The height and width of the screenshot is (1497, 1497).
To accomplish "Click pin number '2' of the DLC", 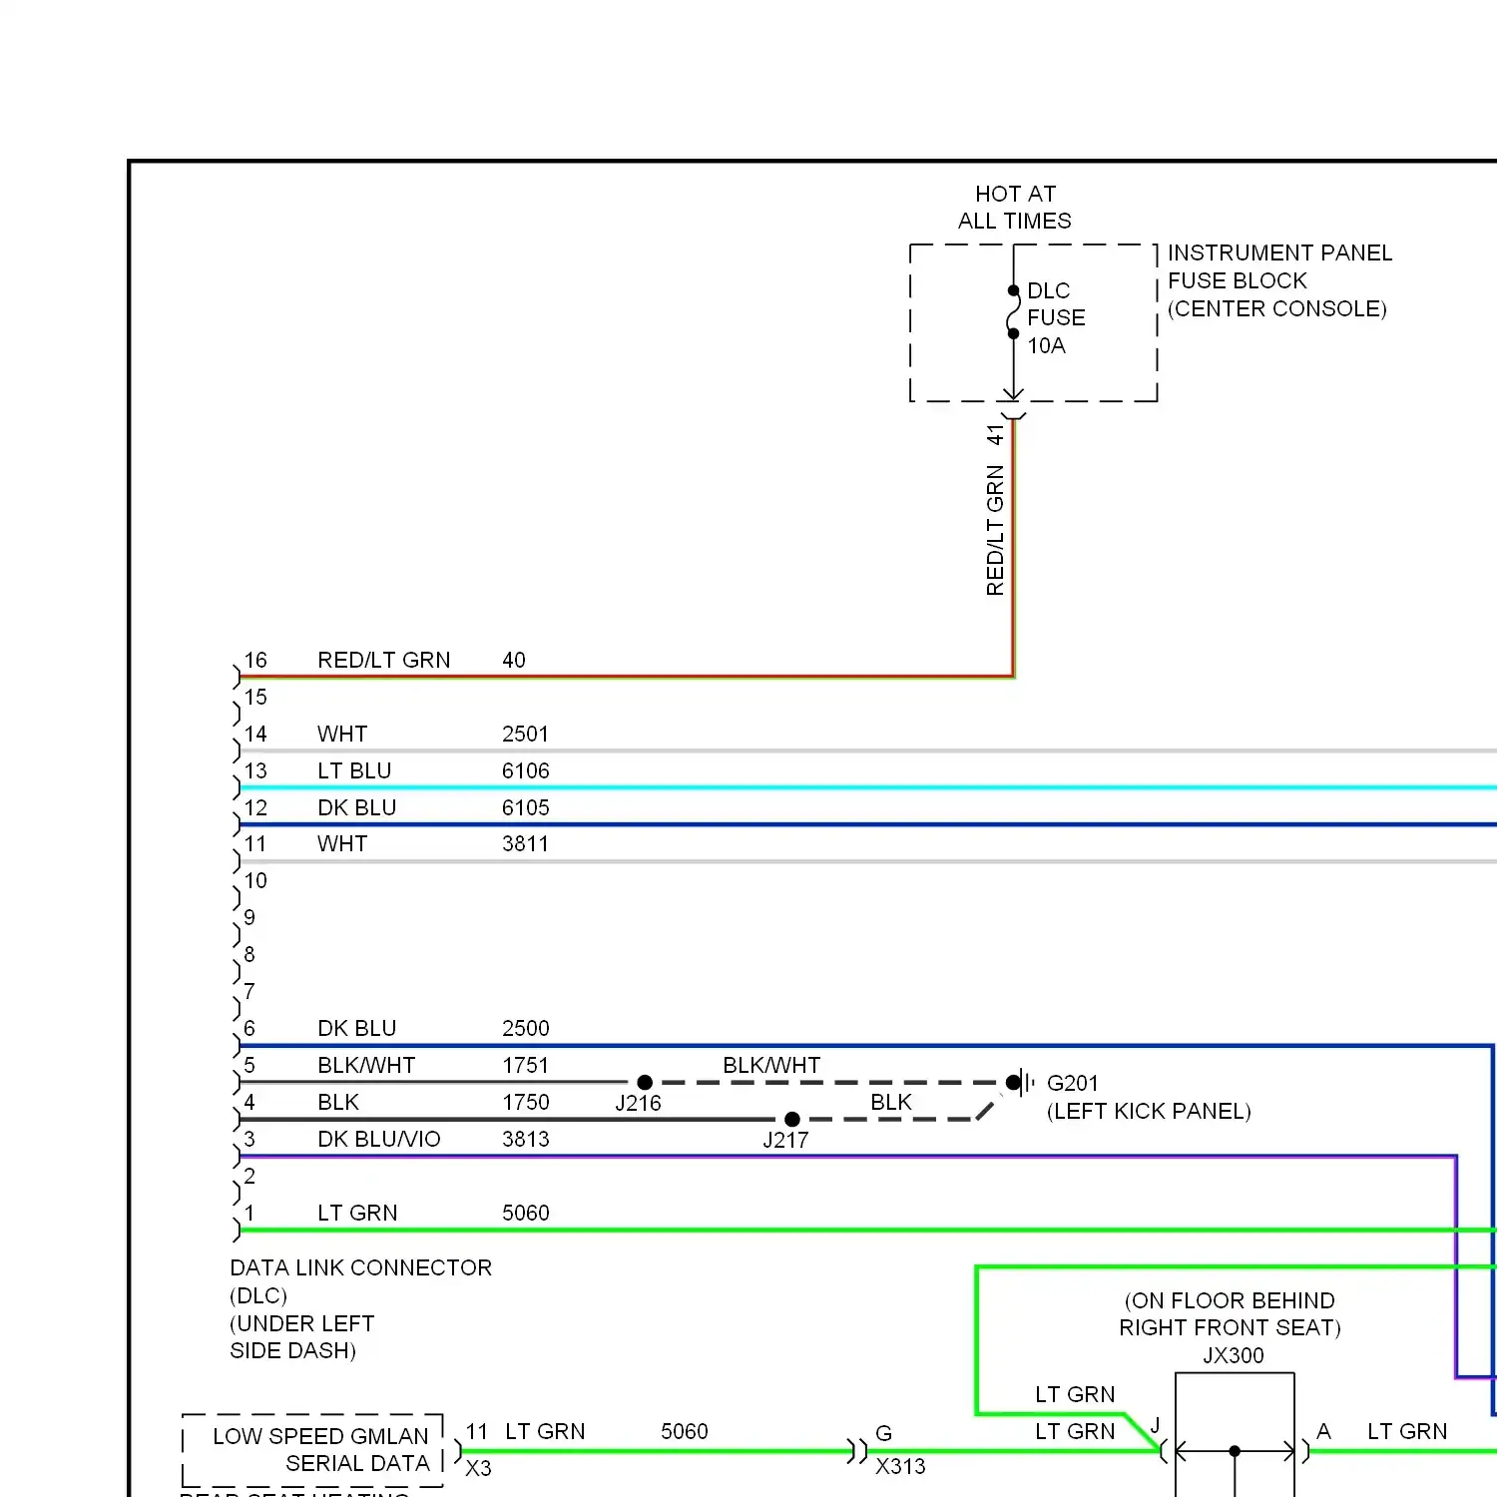I will [x=249, y=1176].
